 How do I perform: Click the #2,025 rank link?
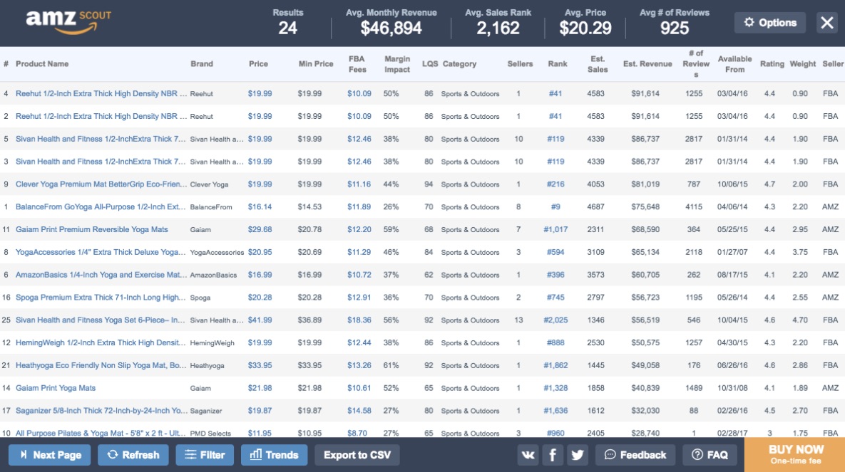[x=555, y=320]
